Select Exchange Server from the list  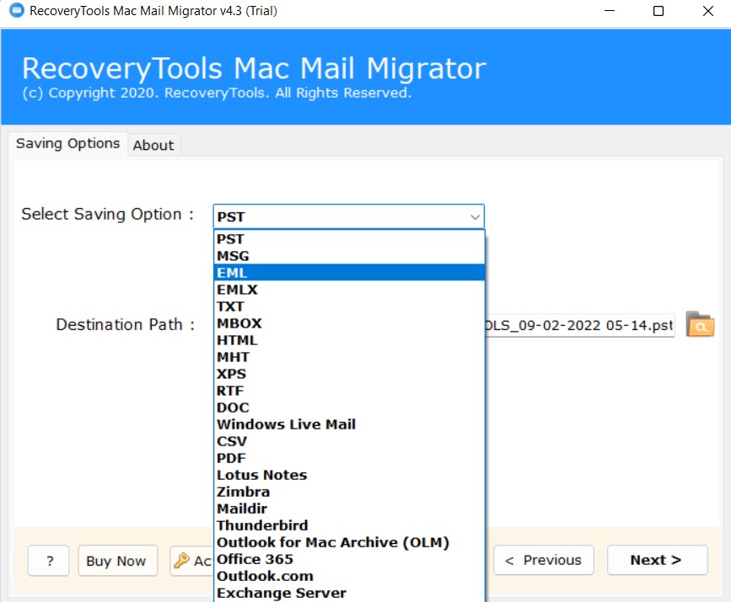(x=349, y=593)
